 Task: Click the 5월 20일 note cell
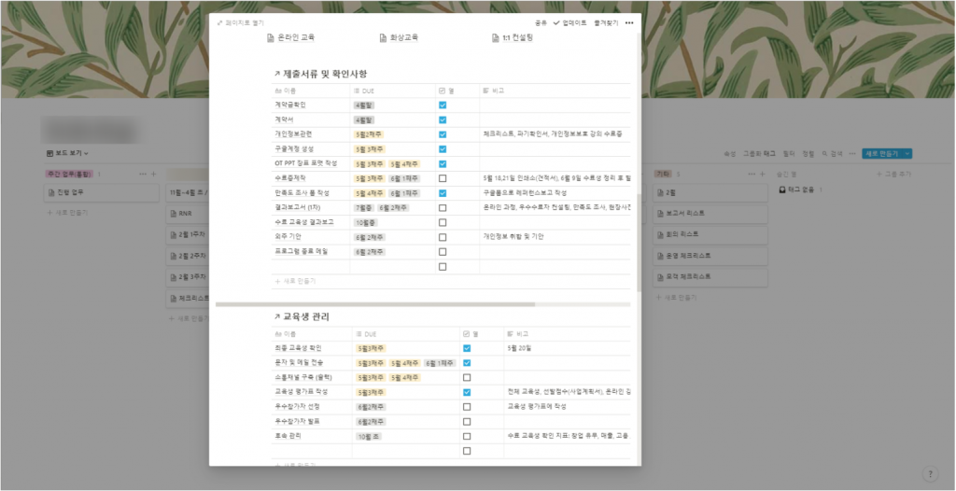[x=519, y=348]
